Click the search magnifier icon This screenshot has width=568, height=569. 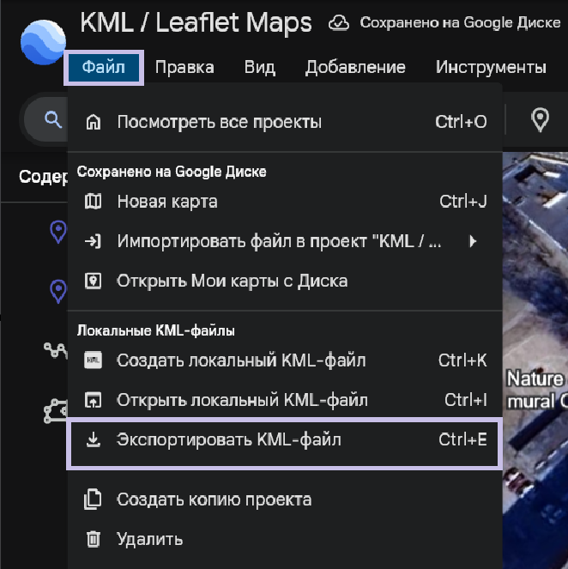[53, 119]
